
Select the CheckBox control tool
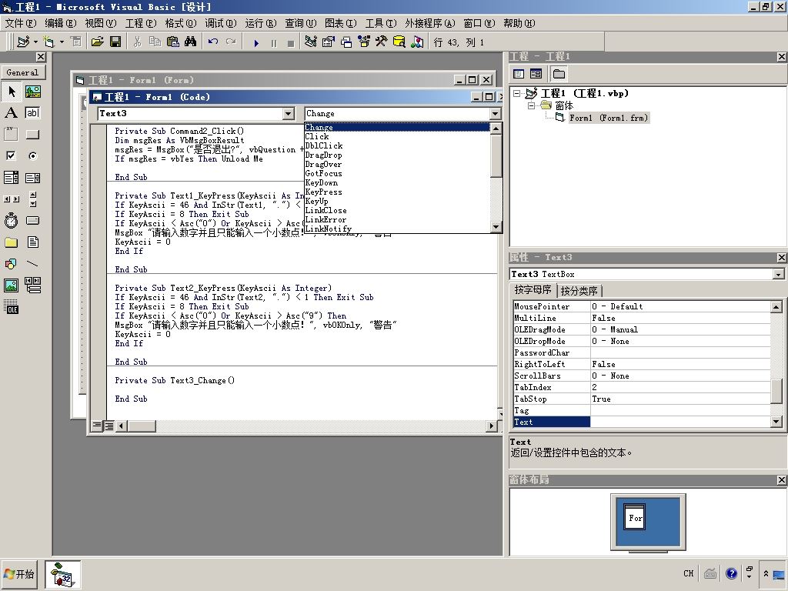[11, 155]
